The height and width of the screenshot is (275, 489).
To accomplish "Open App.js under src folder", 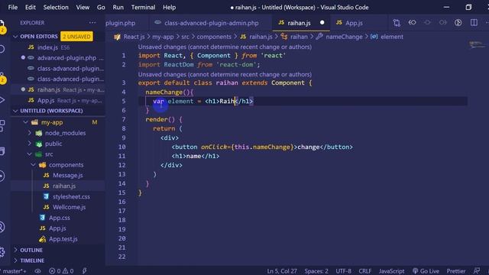I will pos(57,228).
